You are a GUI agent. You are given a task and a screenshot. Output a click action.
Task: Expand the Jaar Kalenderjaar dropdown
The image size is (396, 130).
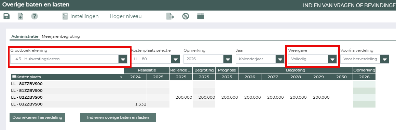(280, 59)
